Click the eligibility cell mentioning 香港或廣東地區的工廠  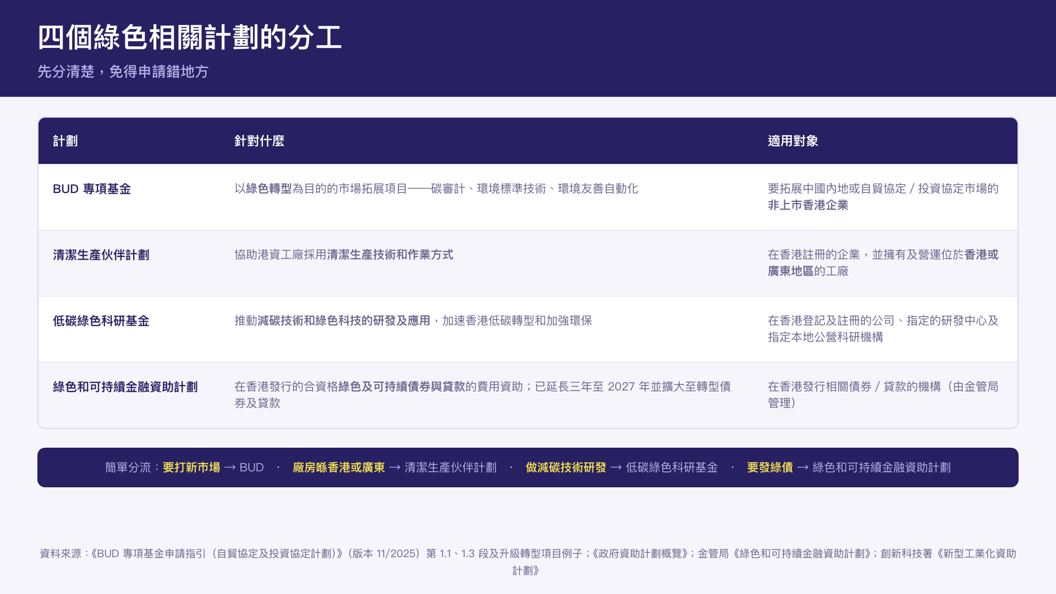883,263
